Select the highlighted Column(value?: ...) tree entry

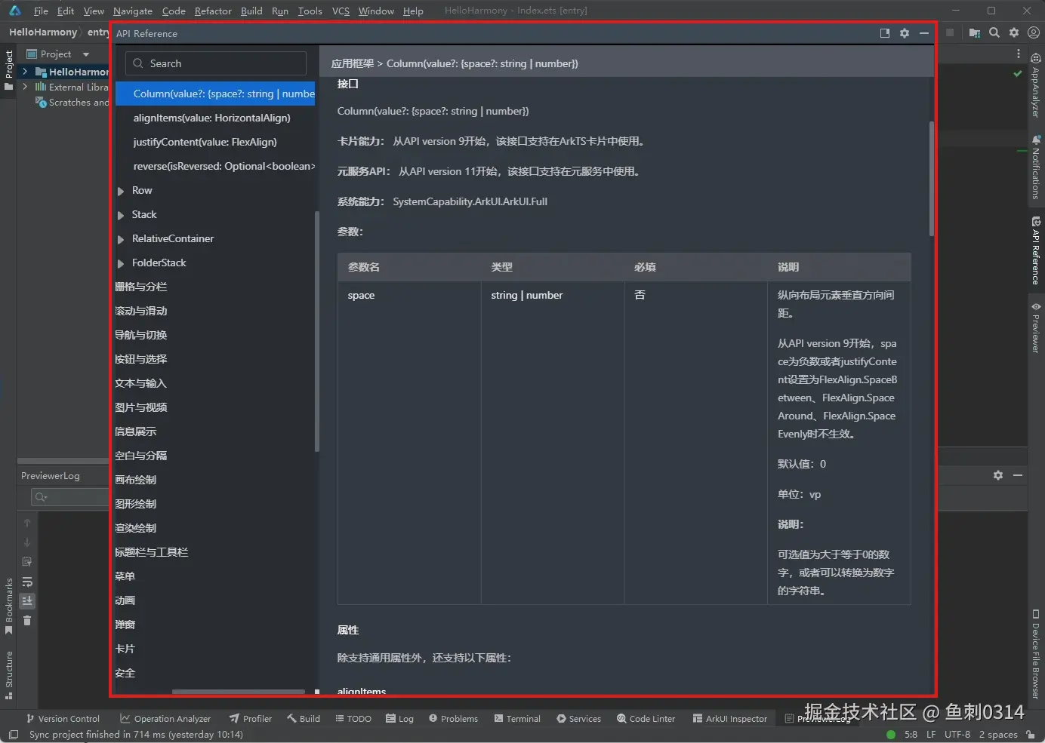215,94
